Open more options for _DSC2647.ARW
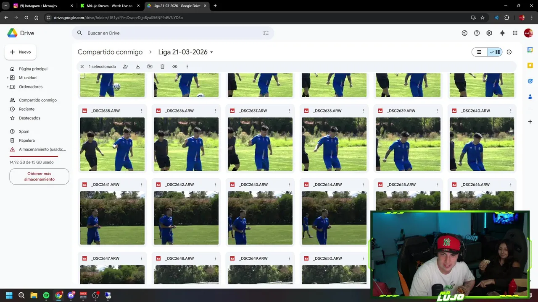 141,258
